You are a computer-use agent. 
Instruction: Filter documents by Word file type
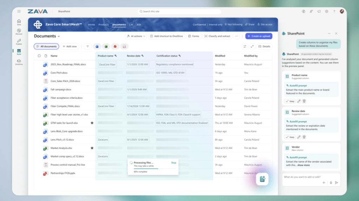pos(97,46)
